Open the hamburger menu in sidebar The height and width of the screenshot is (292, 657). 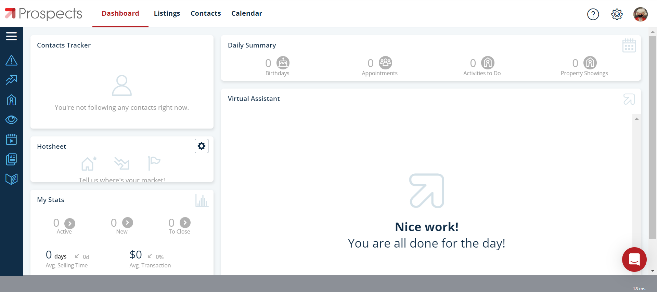[11, 36]
